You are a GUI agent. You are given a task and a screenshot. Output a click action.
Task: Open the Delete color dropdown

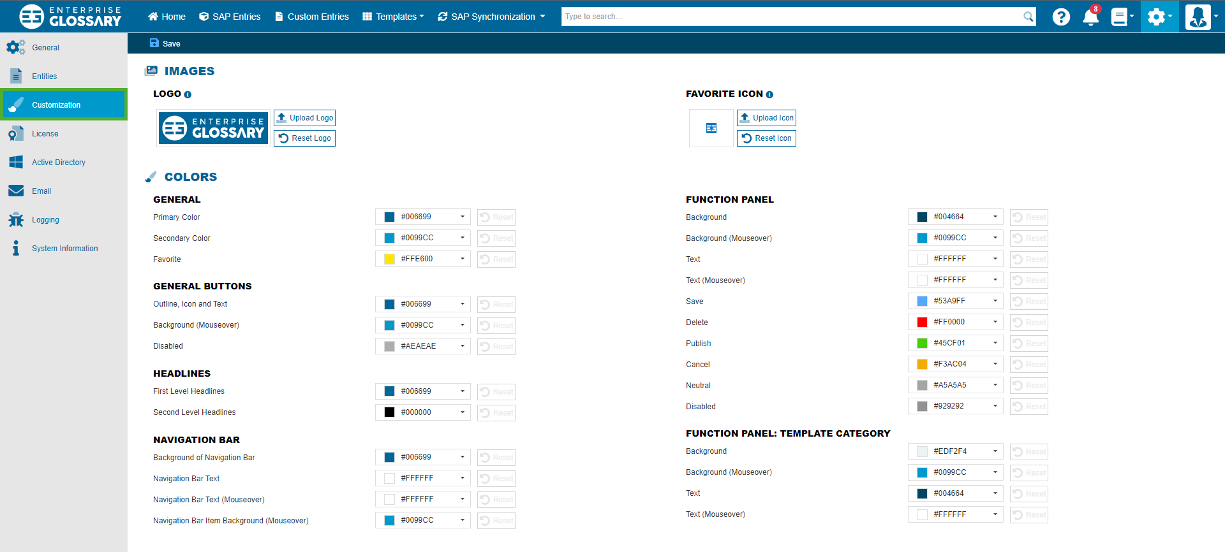(995, 322)
